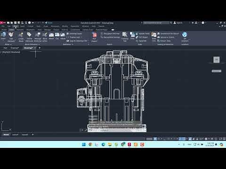Open Manage Attributes in Block Definition panel
226x169 pixels.
tap(38, 37)
